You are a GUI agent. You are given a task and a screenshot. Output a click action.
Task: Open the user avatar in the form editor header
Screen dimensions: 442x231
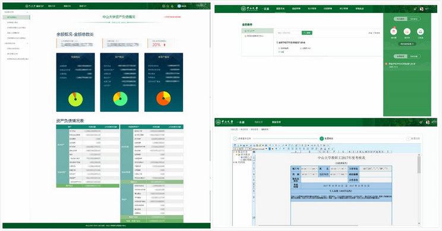pyautogui.click(x=428, y=122)
